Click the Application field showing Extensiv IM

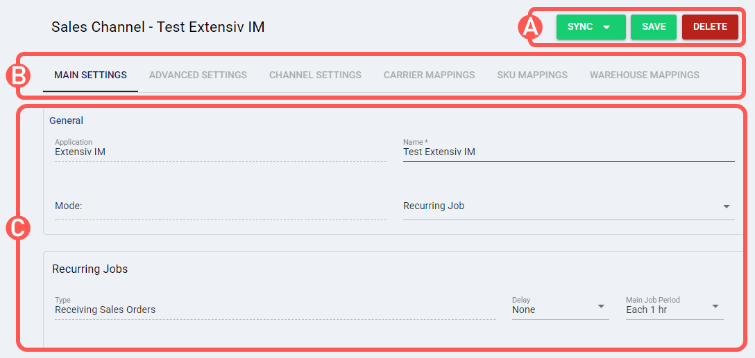click(221, 150)
